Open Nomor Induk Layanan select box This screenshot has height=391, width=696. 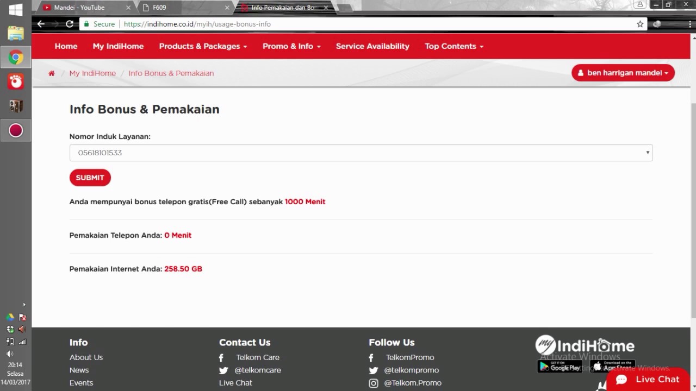click(361, 153)
